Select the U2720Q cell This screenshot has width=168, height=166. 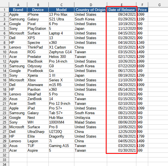point(61,132)
